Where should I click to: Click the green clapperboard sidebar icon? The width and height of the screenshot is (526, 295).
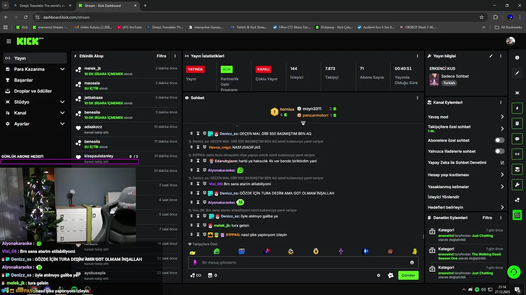point(517,215)
